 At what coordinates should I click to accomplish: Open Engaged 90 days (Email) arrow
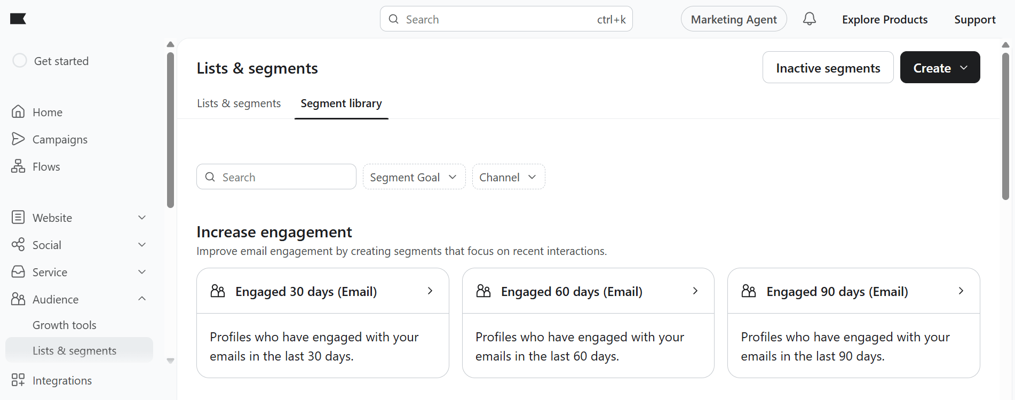[x=961, y=291]
